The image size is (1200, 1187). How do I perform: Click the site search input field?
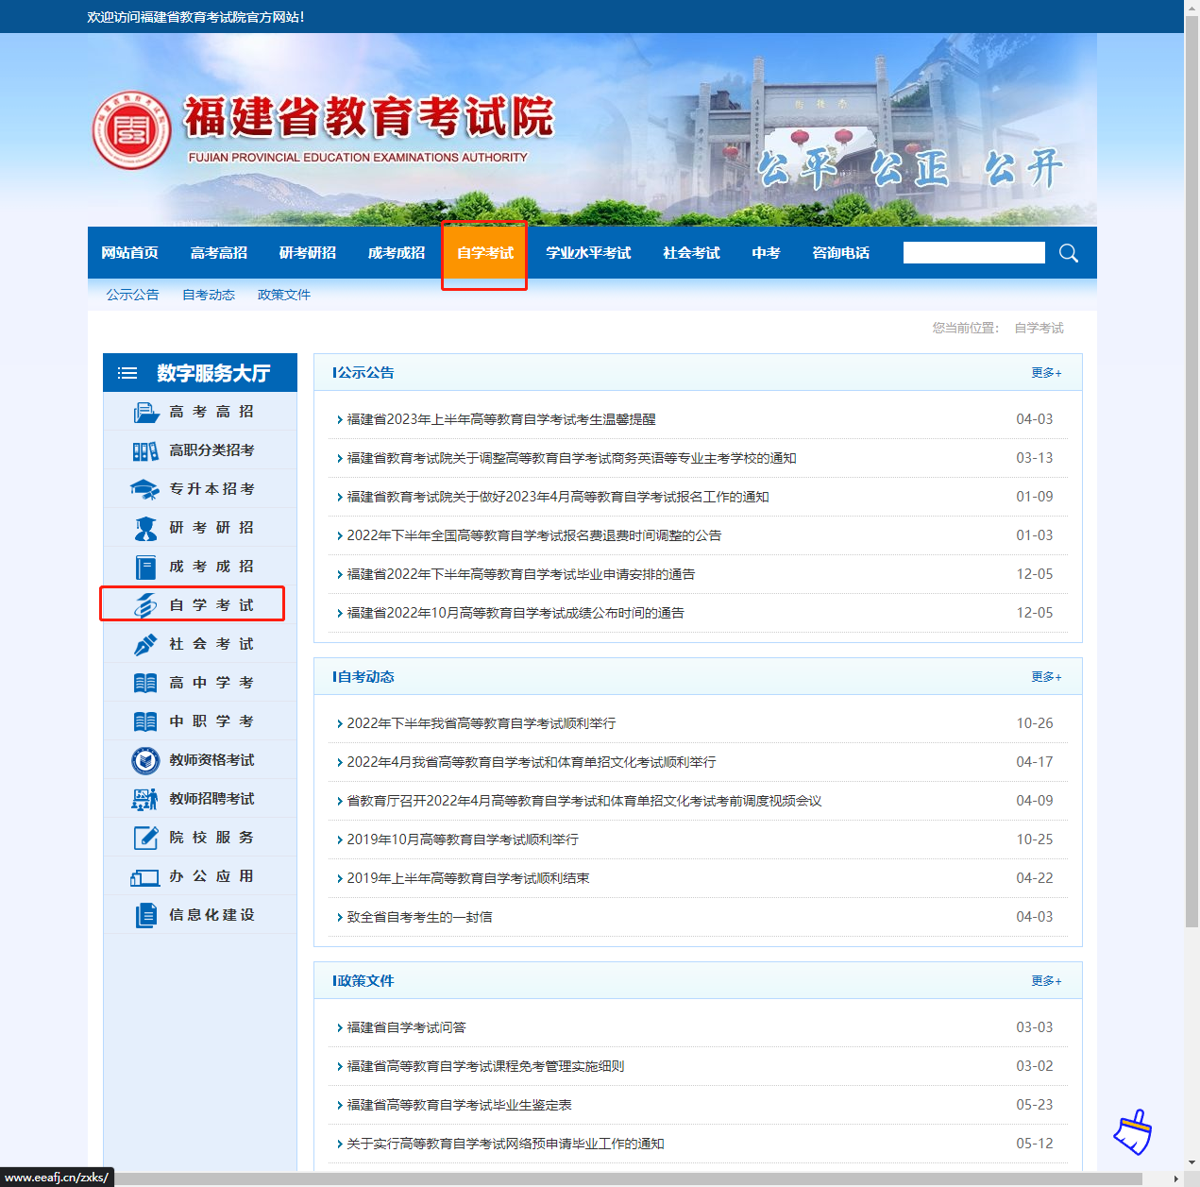tap(973, 253)
